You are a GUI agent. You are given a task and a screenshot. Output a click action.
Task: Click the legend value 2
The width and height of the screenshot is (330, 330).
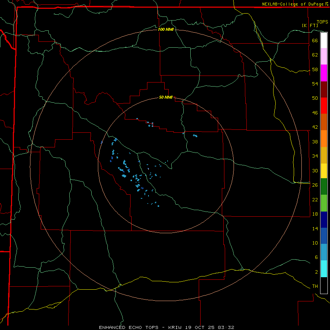tap(316, 272)
